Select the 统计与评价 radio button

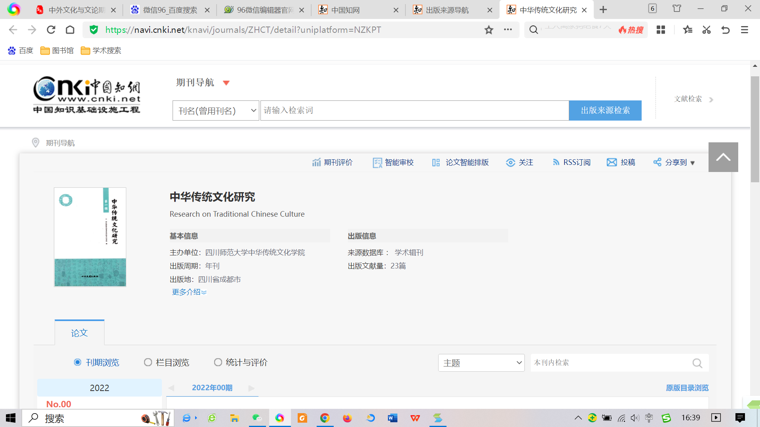(218, 363)
